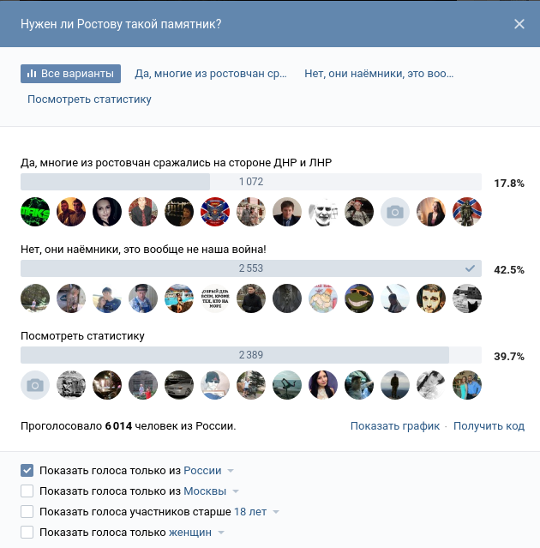
Task: Click the checkmark on the 2 553 votes bar
Action: point(470,268)
